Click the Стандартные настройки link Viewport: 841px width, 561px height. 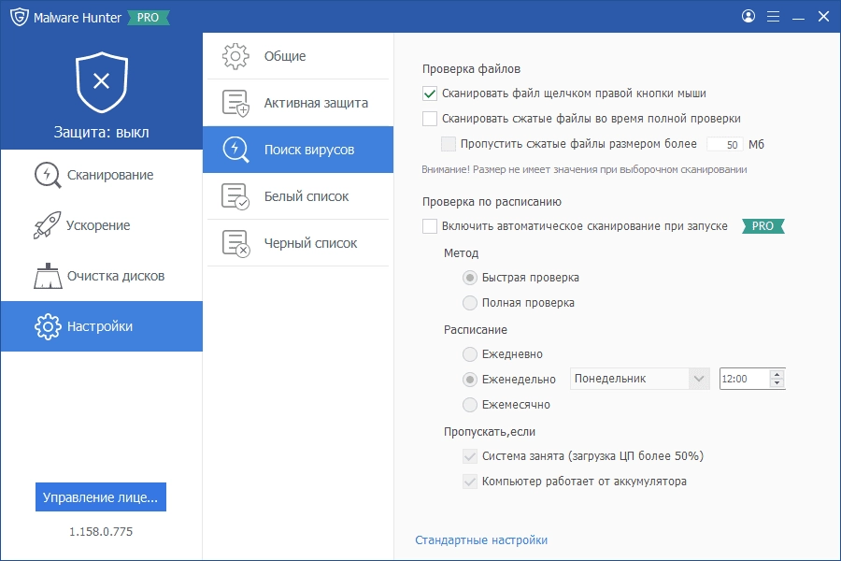click(481, 540)
